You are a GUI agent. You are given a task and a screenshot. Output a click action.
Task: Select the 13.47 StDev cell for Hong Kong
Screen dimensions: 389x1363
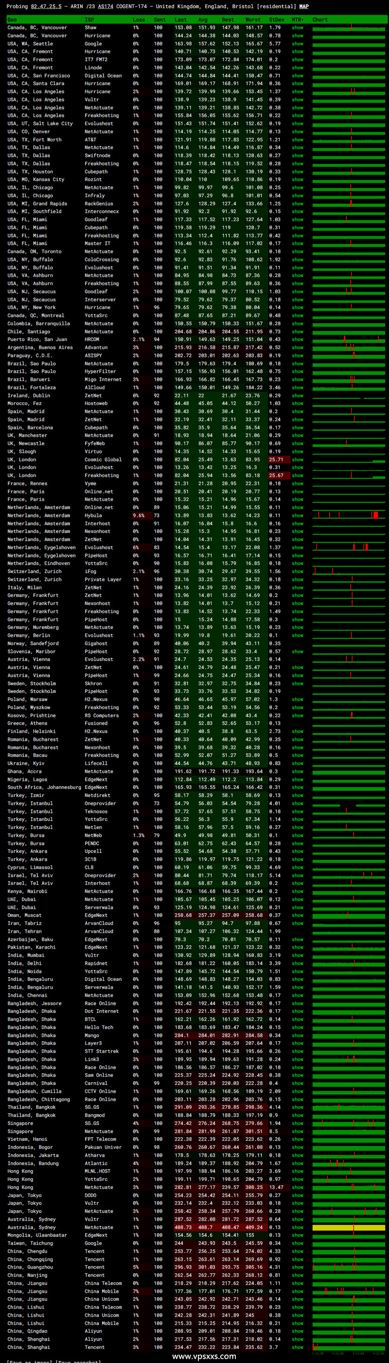coord(276,1187)
